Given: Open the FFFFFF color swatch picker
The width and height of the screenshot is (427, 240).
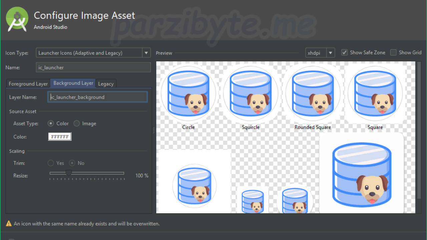Looking at the screenshot, I should (60, 137).
